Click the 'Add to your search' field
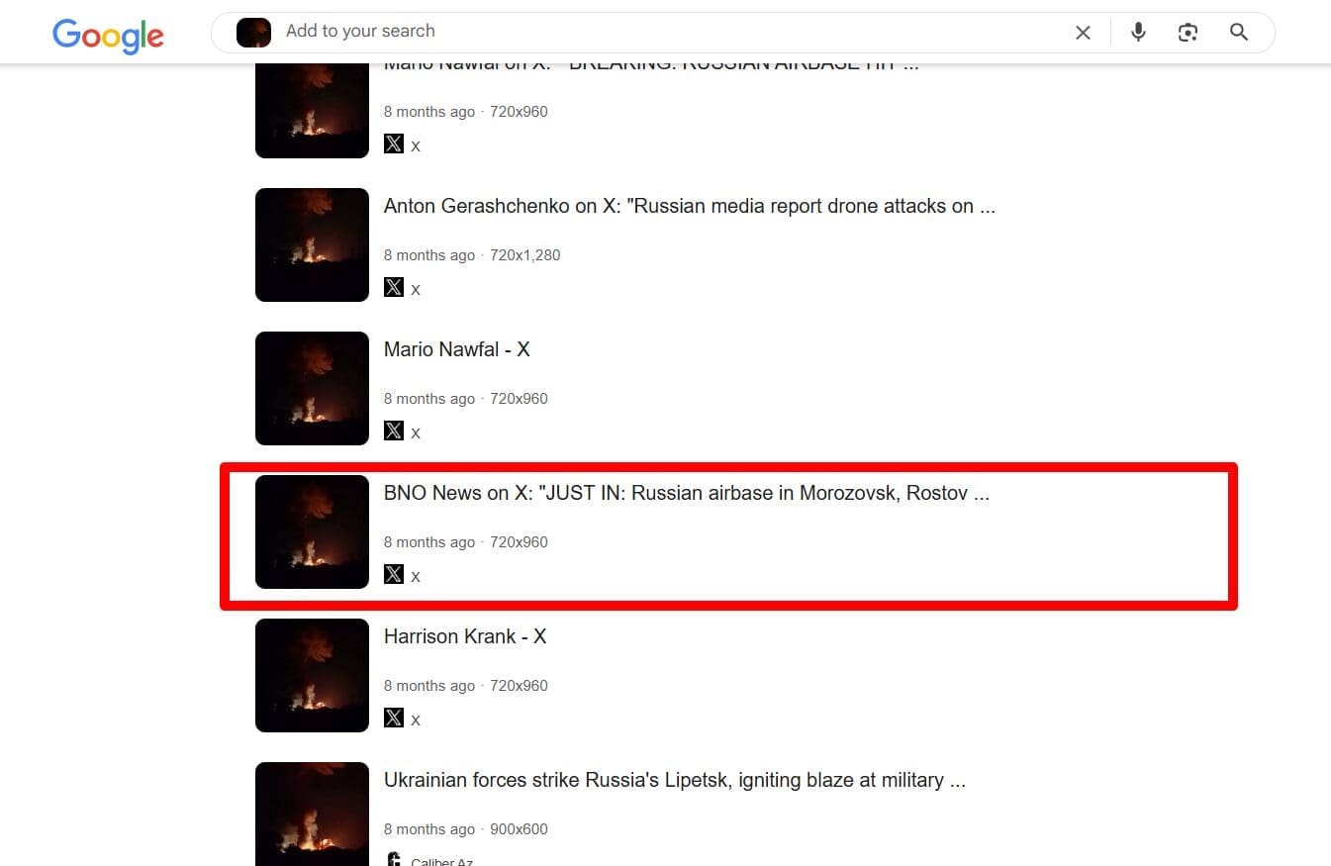This screenshot has height=866, width=1331. pyautogui.click(x=673, y=31)
